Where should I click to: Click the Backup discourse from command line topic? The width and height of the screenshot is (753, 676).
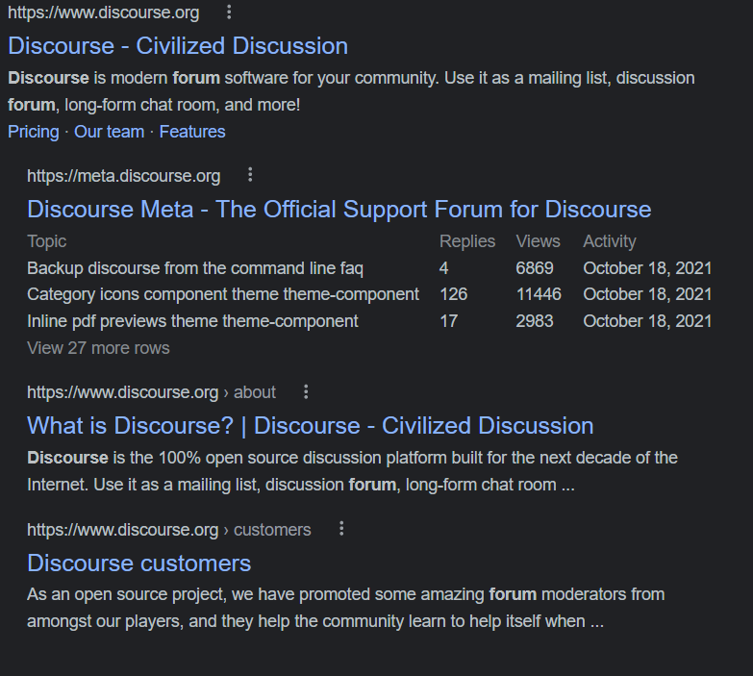pyautogui.click(x=194, y=268)
